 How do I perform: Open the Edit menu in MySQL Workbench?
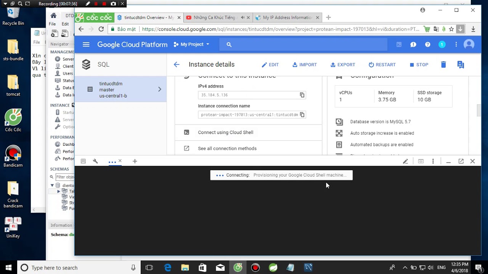65,24
